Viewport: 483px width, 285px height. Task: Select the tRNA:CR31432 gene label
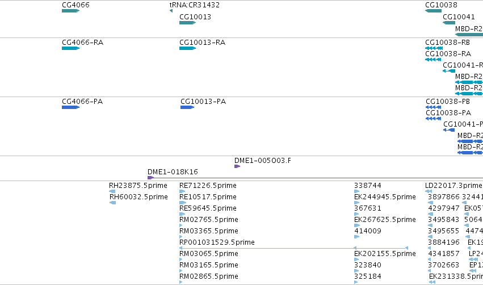click(195, 5)
